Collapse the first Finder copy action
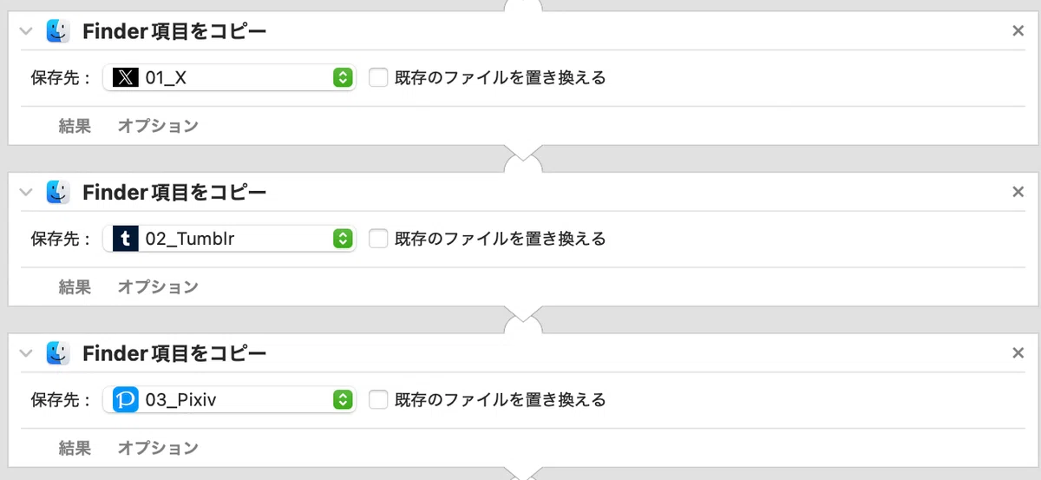This screenshot has width=1041, height=480. [26, 32]
